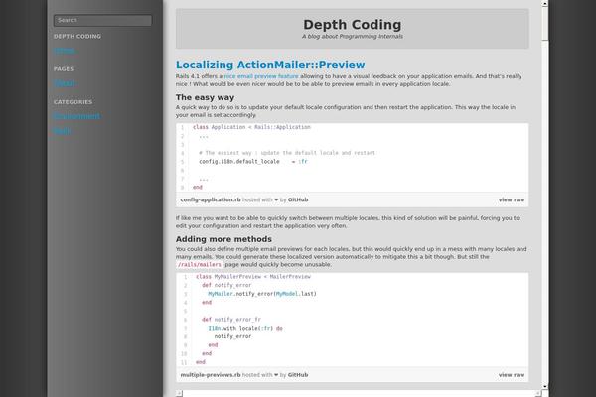
Task: Click code line 'class Application < Rails::Application'
Action: click(251, 127)
